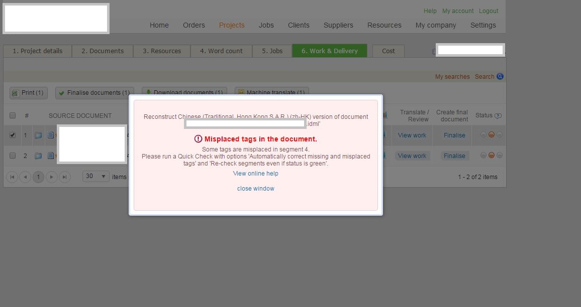Click orange status circle in row 1
Screen dimensions: 581x307
pyautogui.click(x=492, y=134)
